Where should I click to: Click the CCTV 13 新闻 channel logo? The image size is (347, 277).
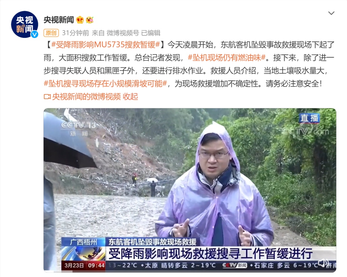click(x=79, y=129)
